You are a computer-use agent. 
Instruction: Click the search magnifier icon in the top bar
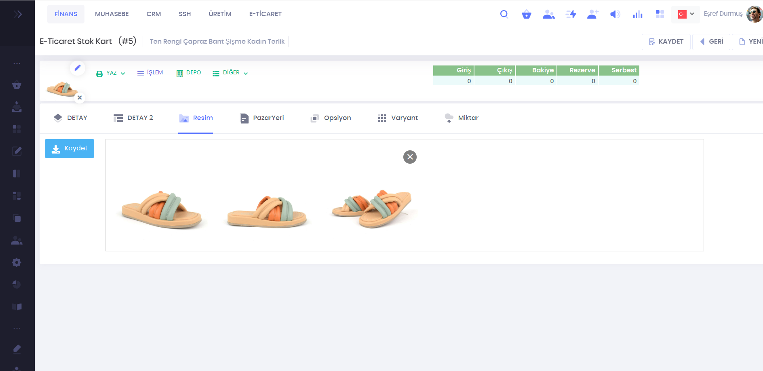(x=504, y=15)
